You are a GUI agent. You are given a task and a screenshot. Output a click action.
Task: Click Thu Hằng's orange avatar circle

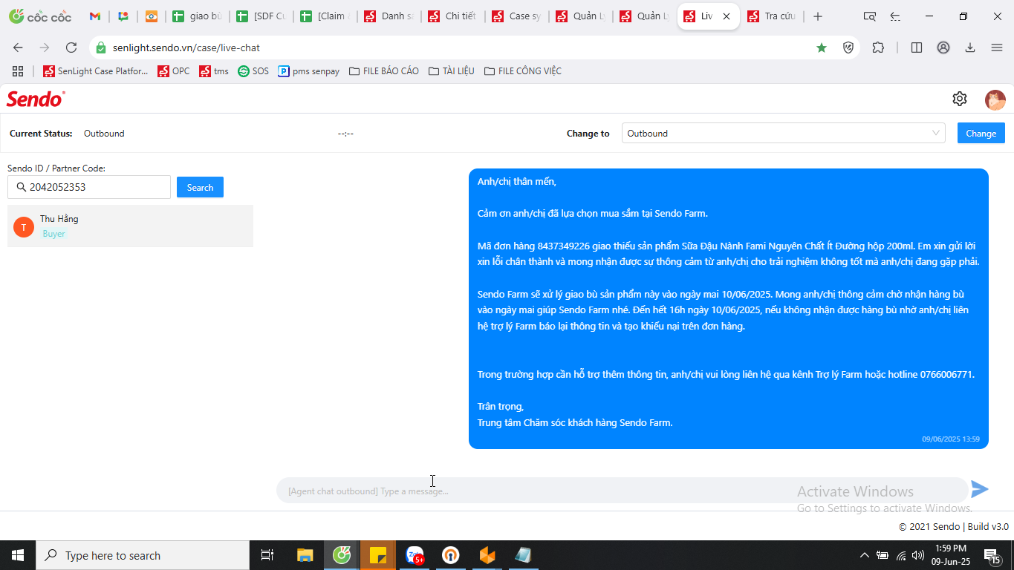(x=24, y=227)
